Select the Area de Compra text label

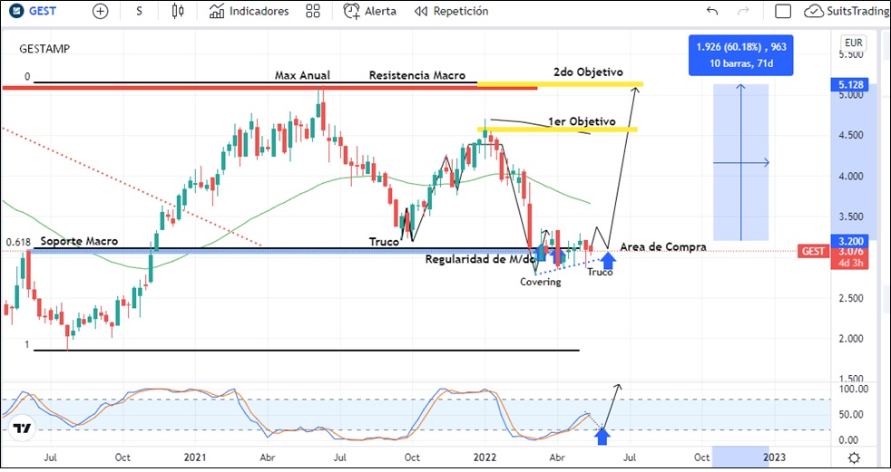click(662, 246)
